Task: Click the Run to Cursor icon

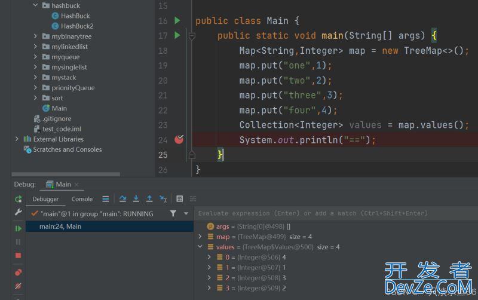Action: click(x=163, y=199)
